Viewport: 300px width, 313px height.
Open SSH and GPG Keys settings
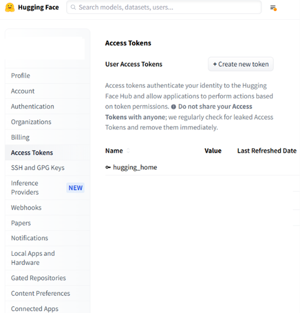click(48, 168)
